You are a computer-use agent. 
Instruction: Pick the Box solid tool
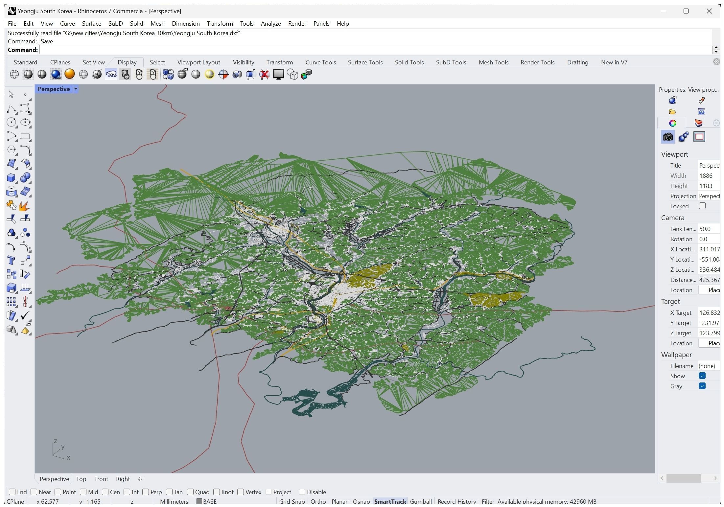pyautogui.click(x=11, y=178)
